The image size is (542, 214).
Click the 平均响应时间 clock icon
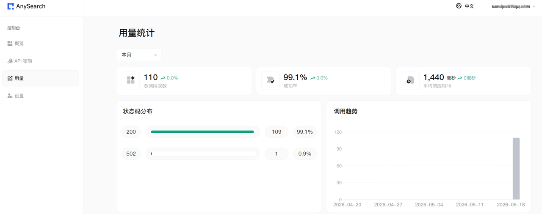click(x=410, y=80)
